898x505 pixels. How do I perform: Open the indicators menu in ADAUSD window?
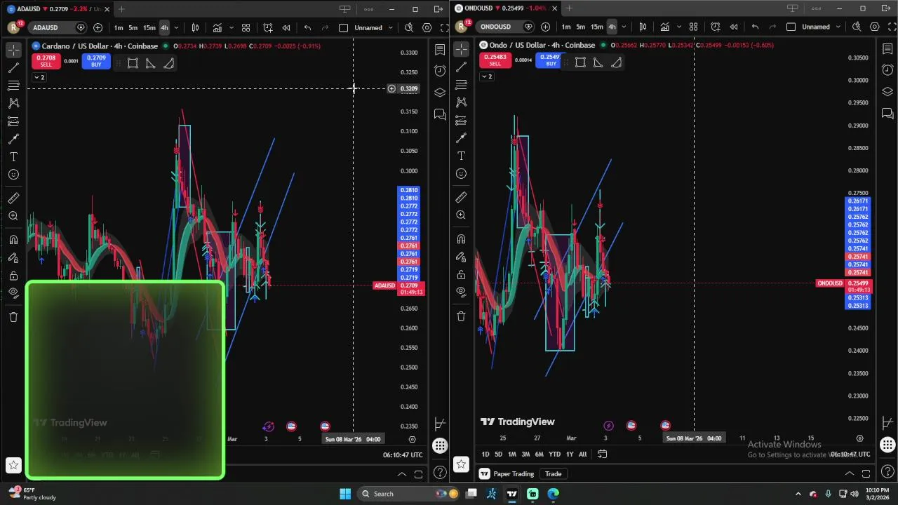click(217, 27)
